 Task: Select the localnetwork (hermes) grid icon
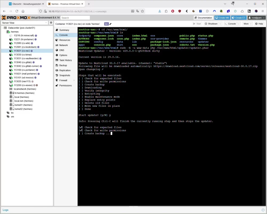pos(11,89)
